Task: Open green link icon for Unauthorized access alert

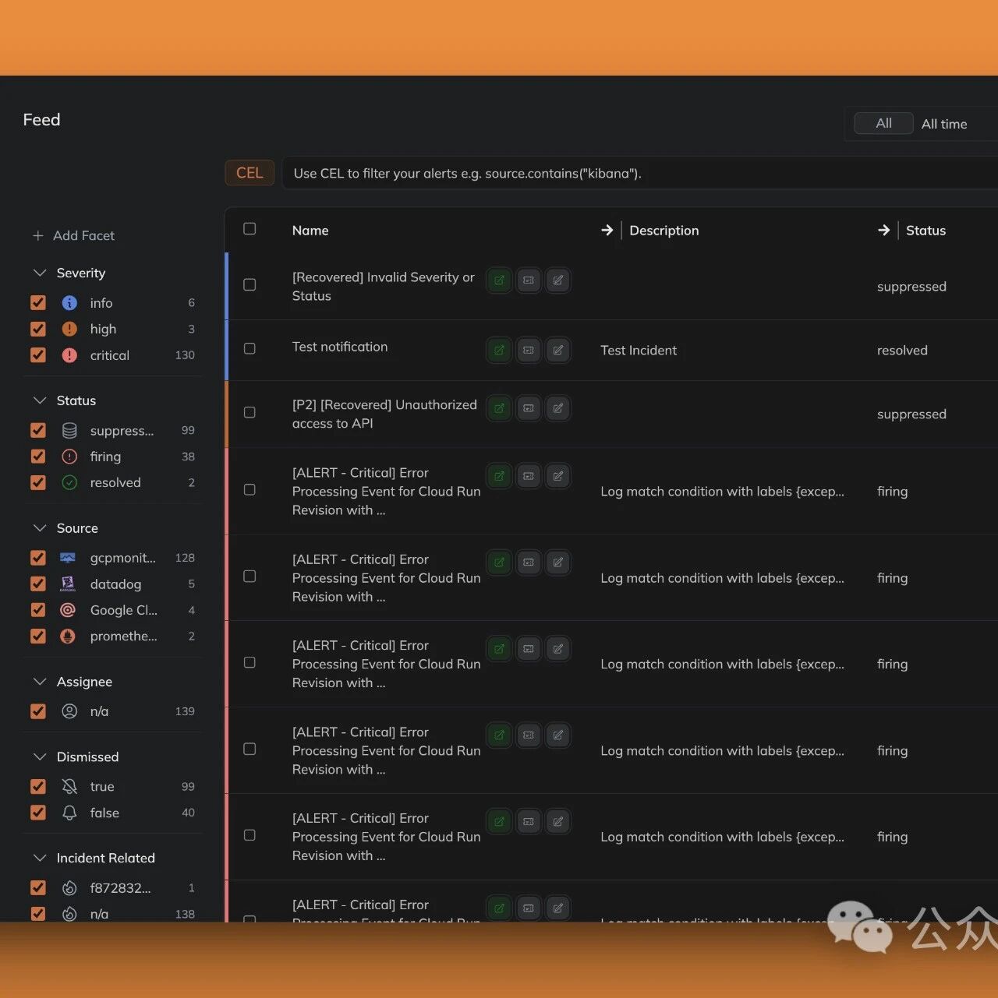Action: (x=499, y=408)
